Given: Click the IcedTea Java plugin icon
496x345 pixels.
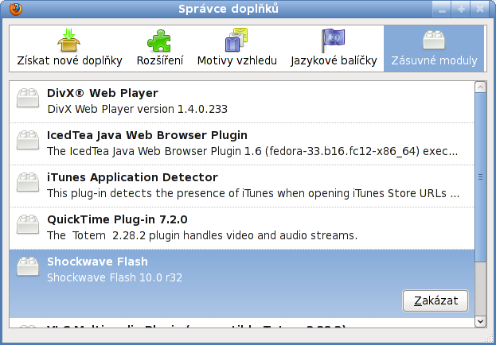Looking at the screenshot, I should 29,140.
